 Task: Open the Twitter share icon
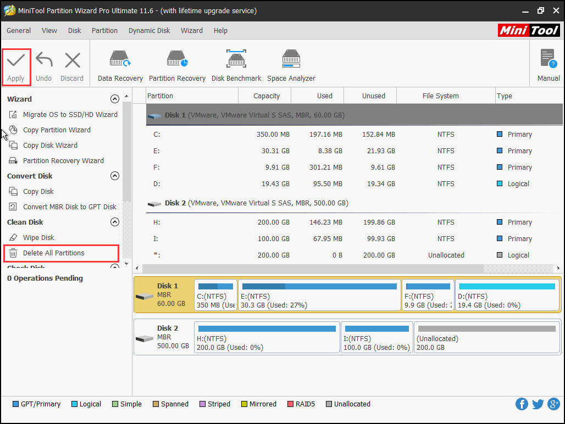538,404
